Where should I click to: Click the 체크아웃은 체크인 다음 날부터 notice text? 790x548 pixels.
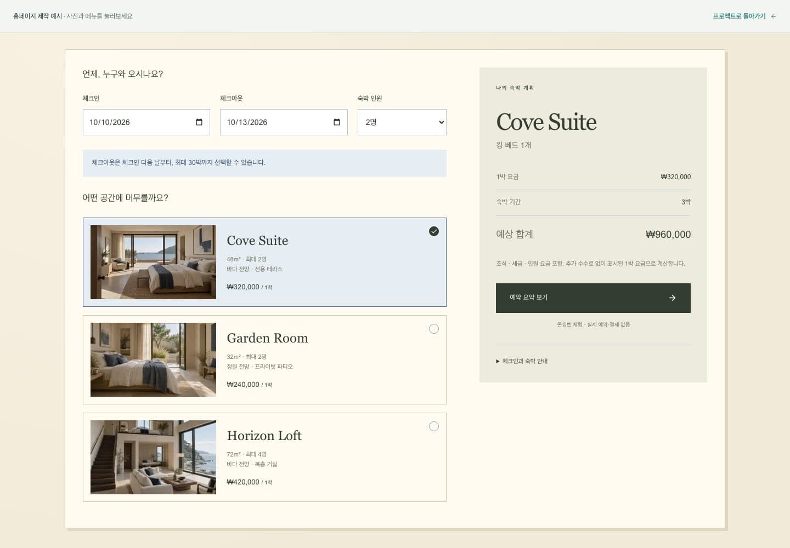178,163
